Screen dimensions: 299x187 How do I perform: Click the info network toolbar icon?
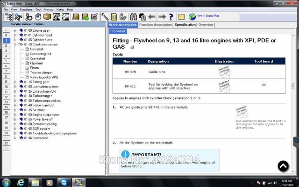tap(18, 17)
